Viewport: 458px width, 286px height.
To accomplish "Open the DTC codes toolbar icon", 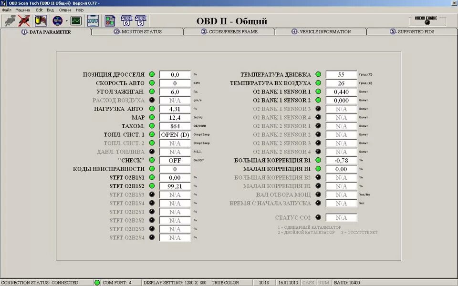I will click(93, 21).
